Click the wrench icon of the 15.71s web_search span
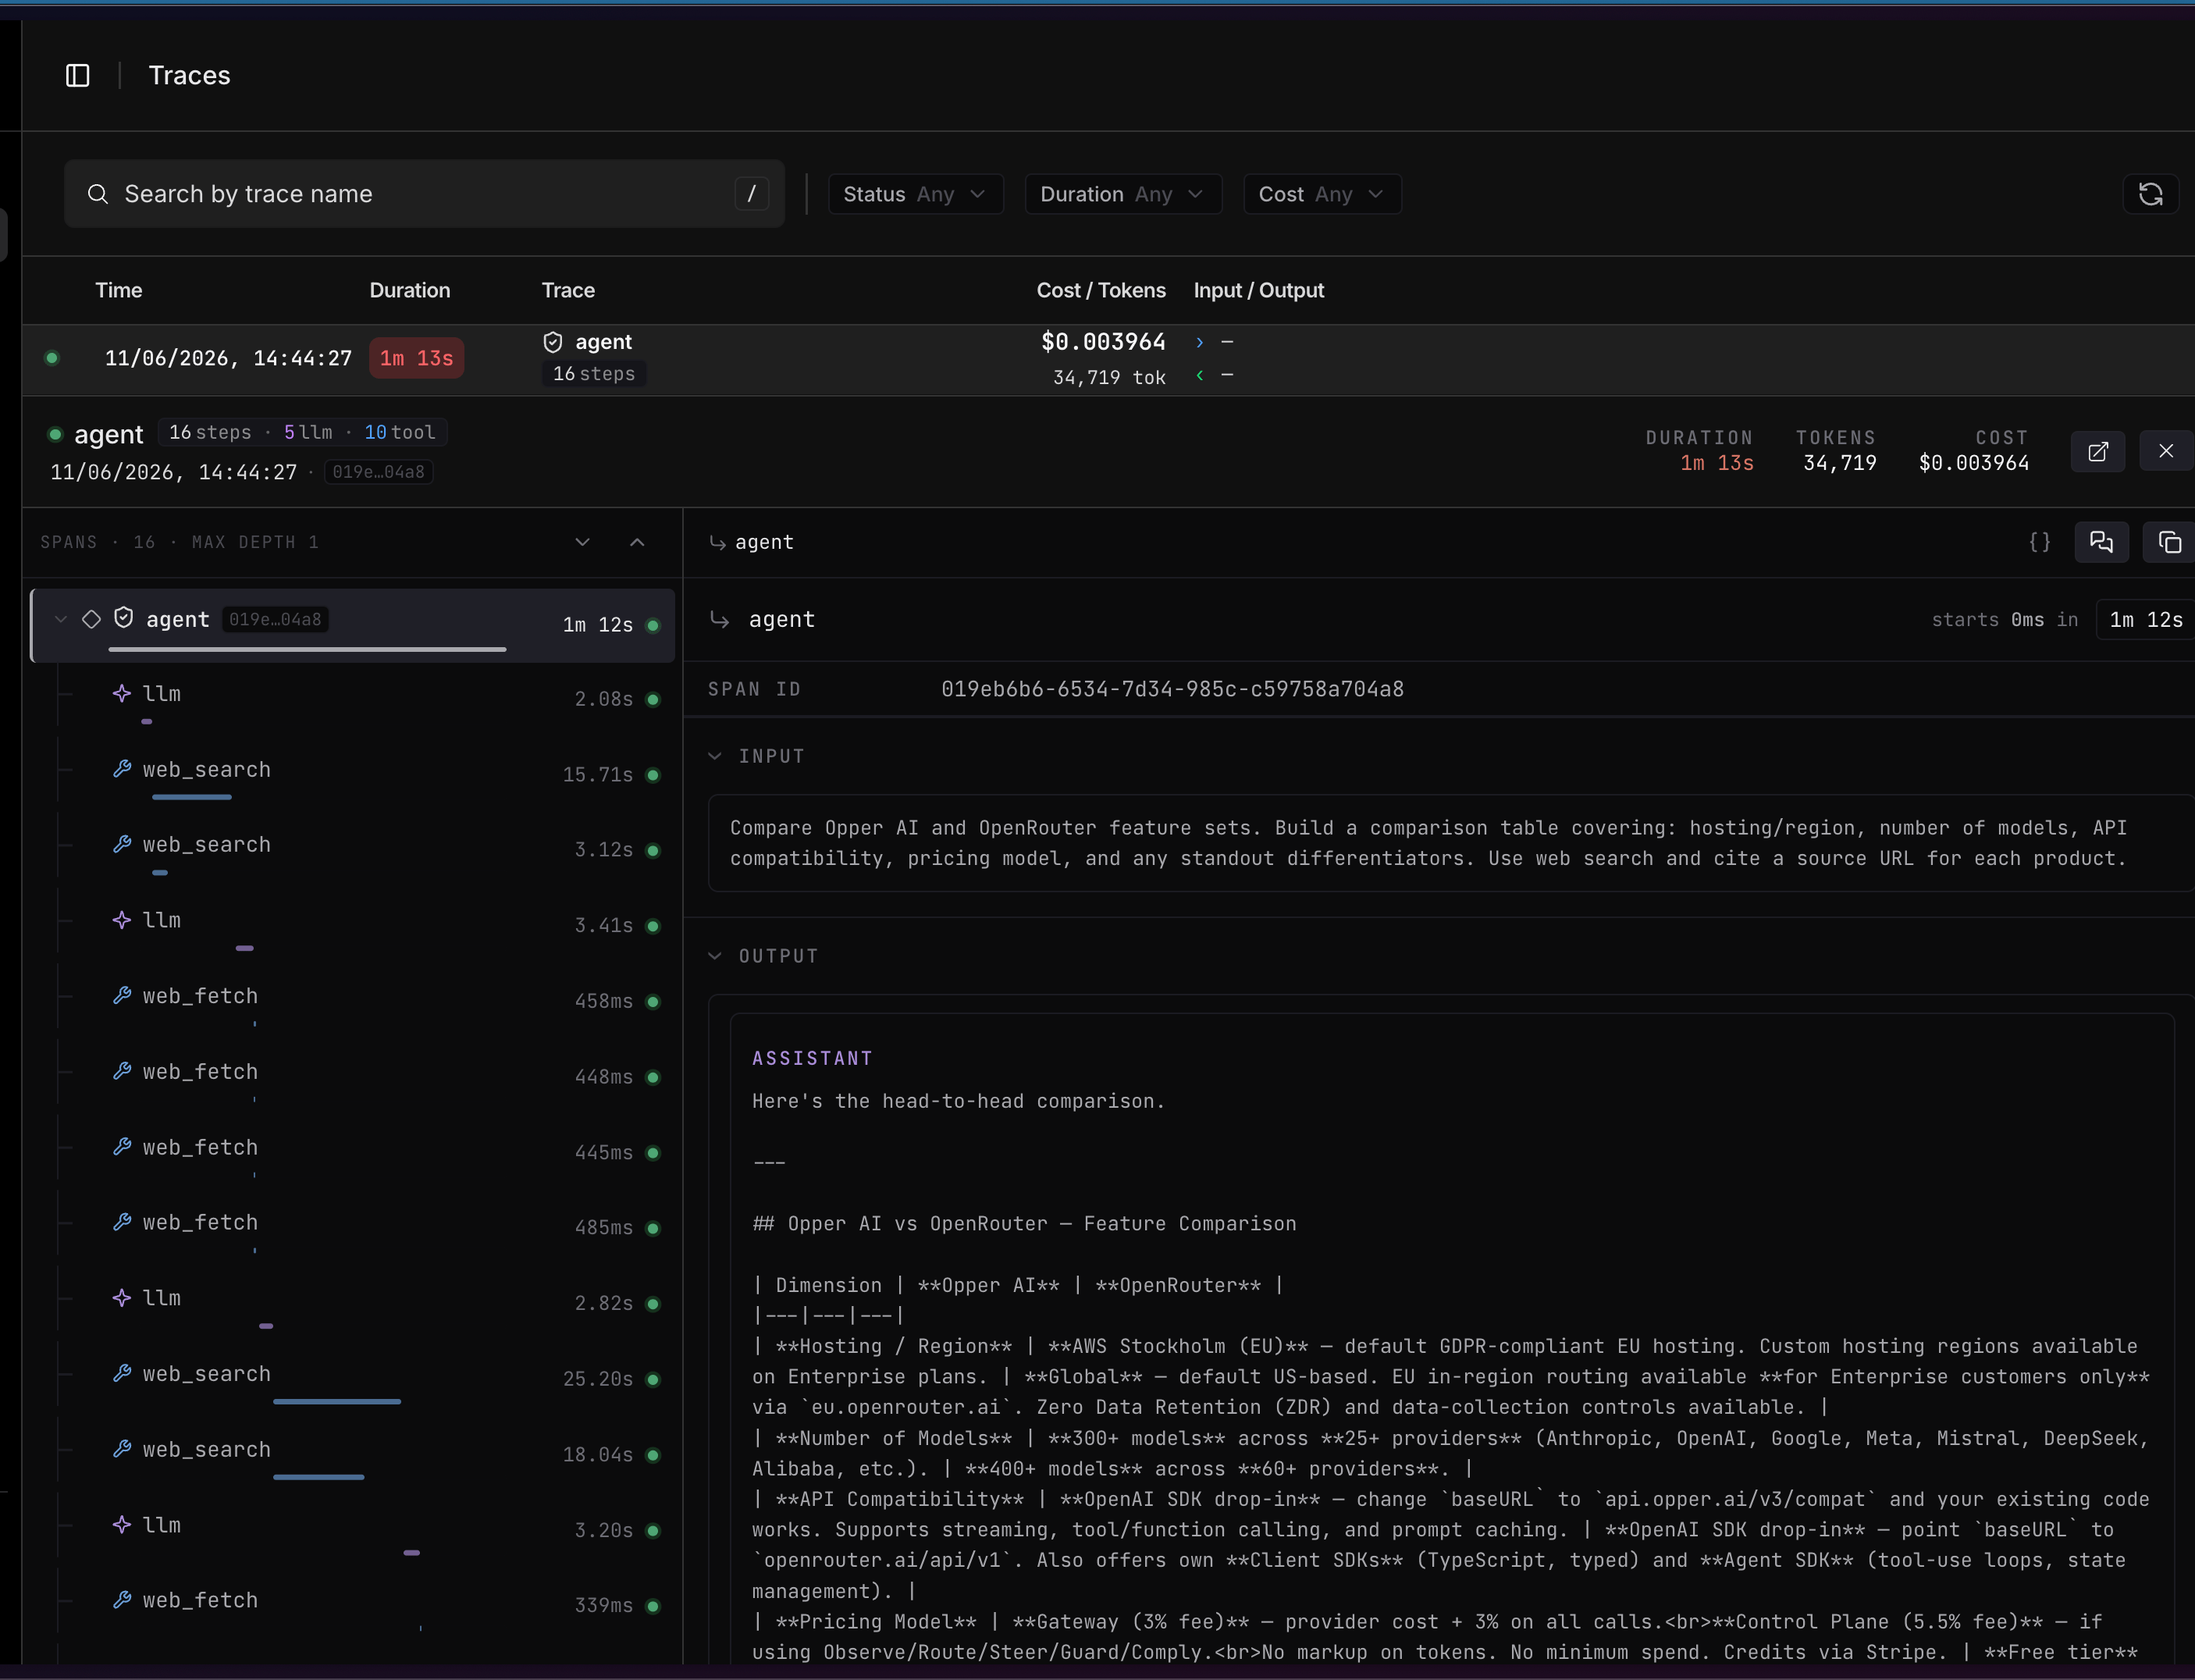Viewport: 2195px width, 1680px height. click(x=122, y=769)
